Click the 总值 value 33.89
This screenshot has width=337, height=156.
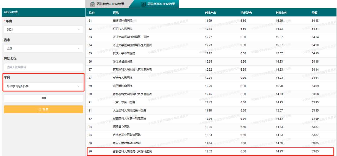(315, 118)
